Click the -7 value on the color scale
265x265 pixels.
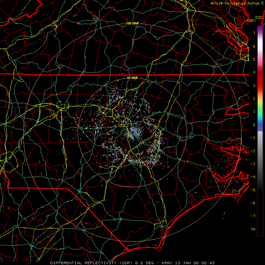pyautogui.click(x=253, y=216)
